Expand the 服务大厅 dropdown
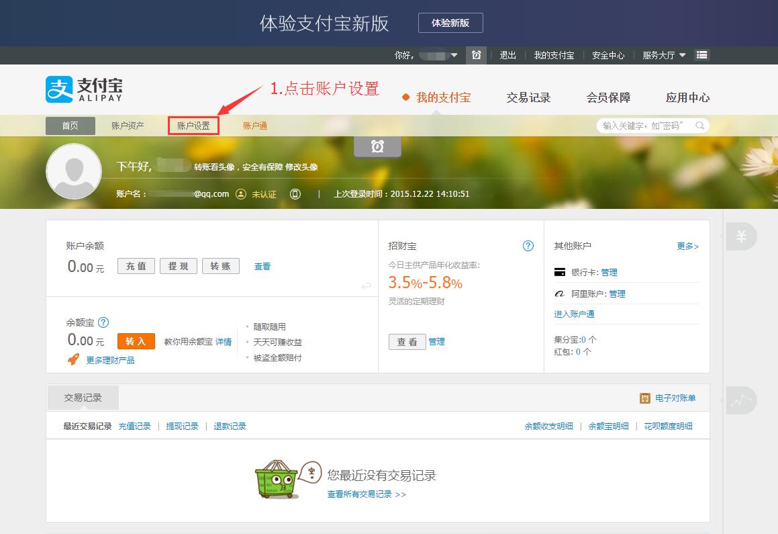The image size is (778, 534). [682, 55]
